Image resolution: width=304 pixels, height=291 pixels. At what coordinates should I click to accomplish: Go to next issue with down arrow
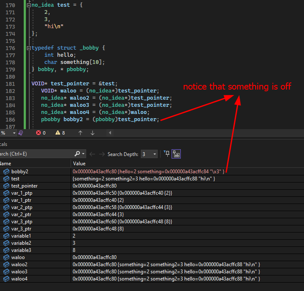pyautogui.click(x=93, y=133)
